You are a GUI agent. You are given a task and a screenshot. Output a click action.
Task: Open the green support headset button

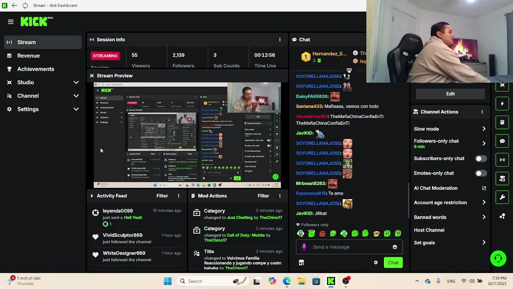pyautogui.click(x=498, y=258)
